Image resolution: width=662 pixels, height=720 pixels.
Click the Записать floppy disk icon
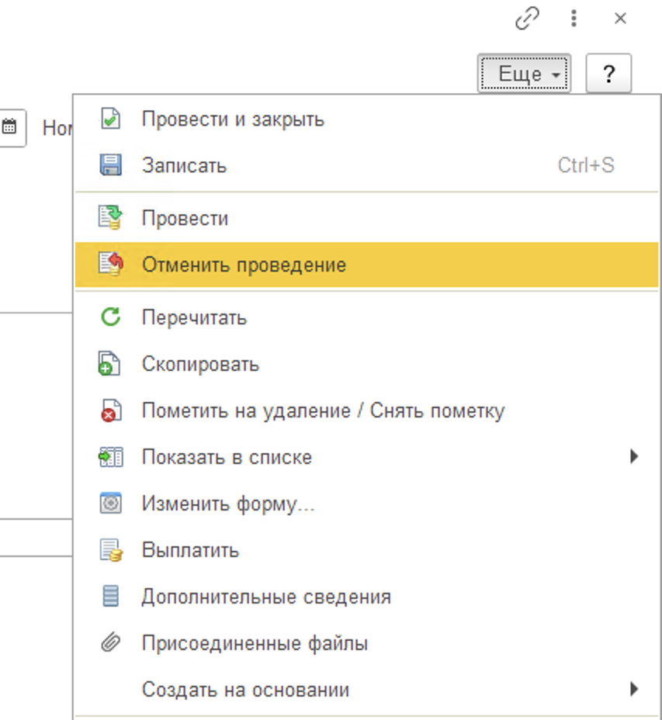pos(111,164)
